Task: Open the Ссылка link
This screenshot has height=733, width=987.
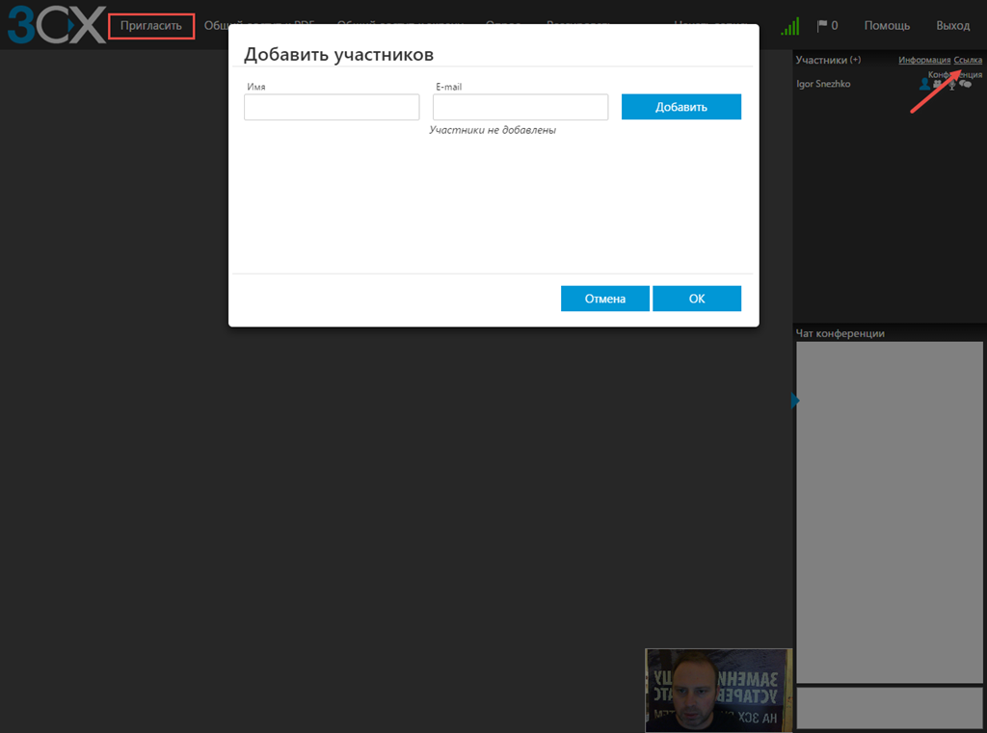Action: (968, 60)
